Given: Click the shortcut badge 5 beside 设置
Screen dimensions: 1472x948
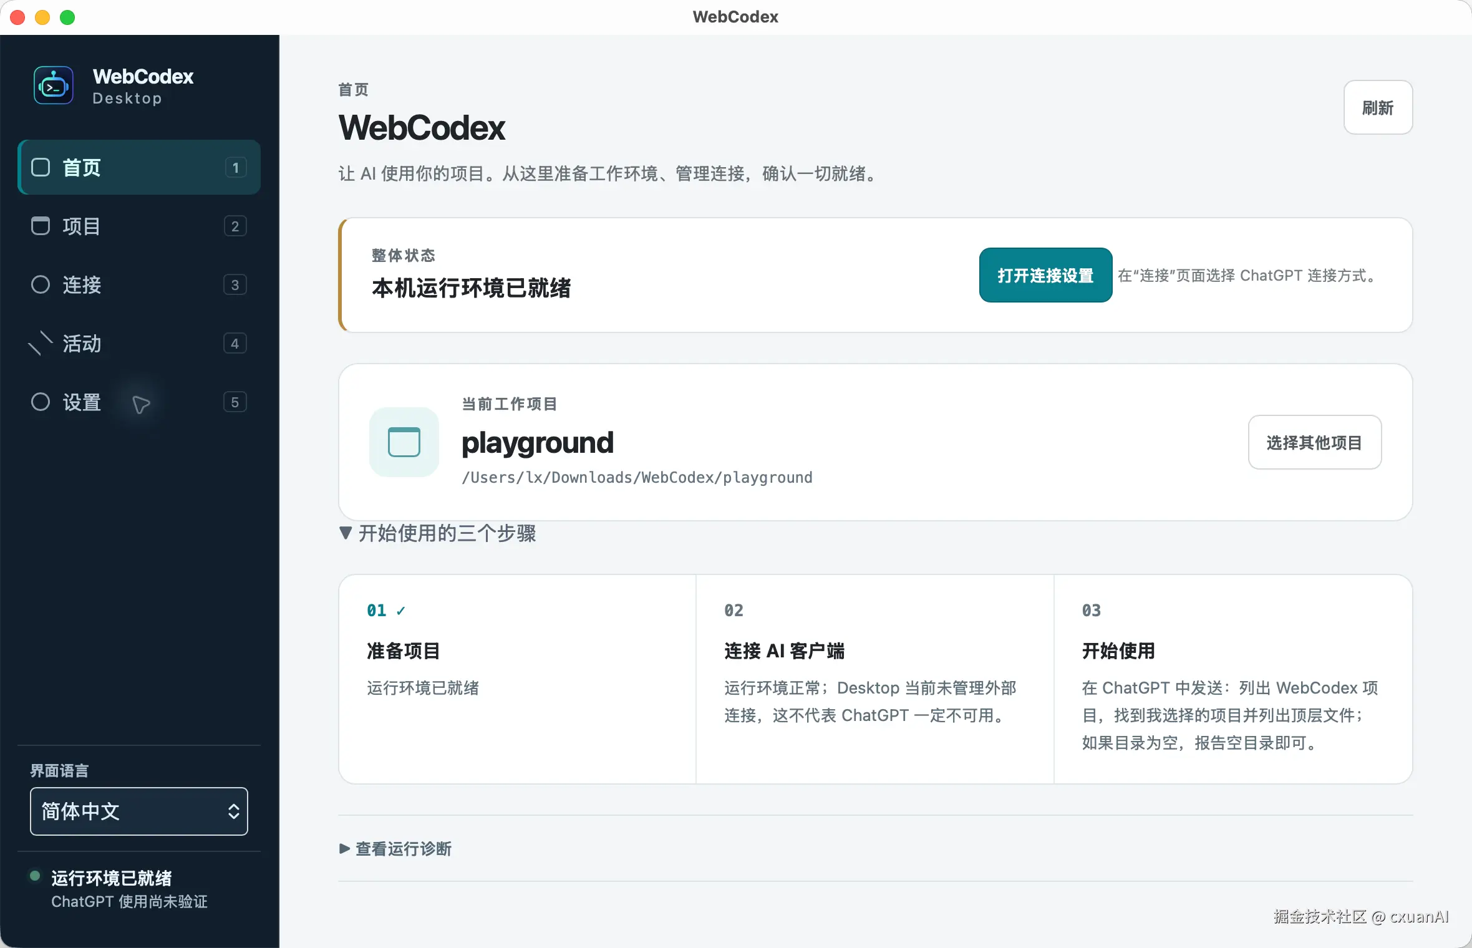Looking at the screenshot, I should [x=235, y=402].
